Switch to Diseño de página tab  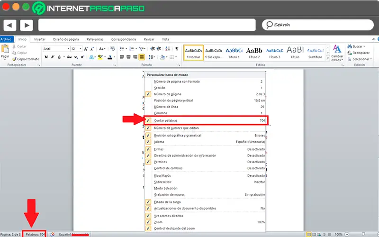[66, 39]
